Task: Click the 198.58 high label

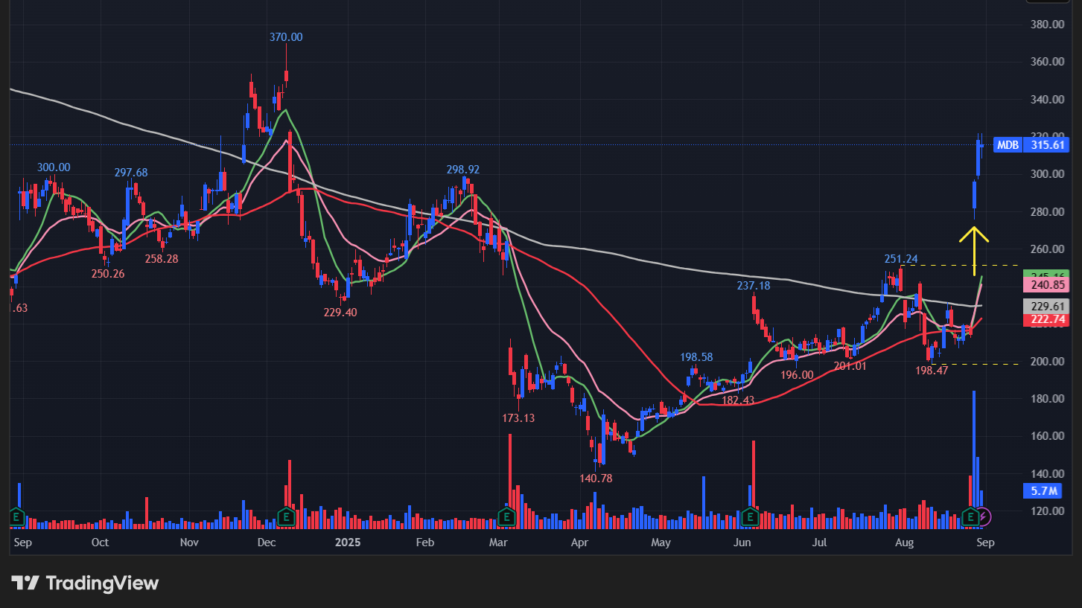Action: coord(696,357)
